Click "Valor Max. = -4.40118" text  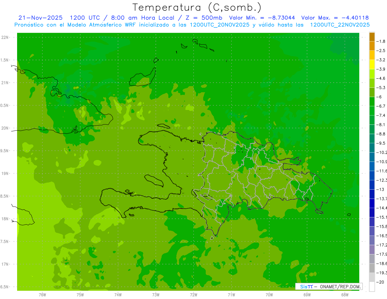[335, 18]
